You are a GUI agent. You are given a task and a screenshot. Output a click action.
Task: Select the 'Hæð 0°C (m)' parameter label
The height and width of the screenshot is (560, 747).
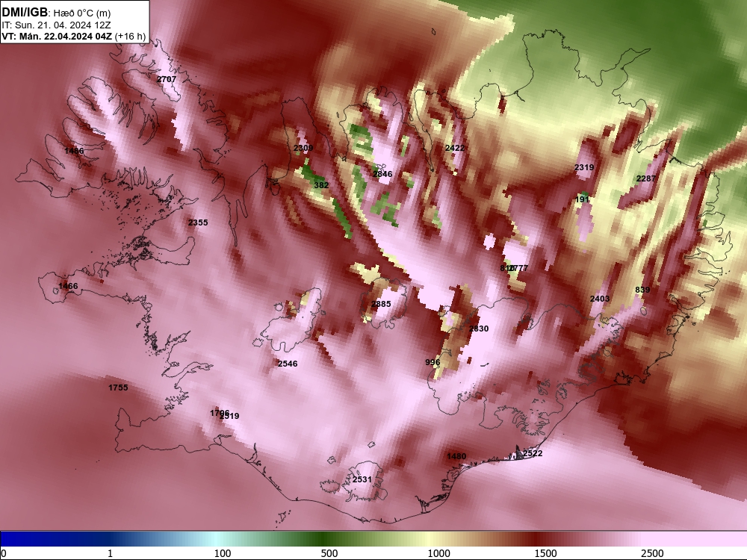pos(82,13)
